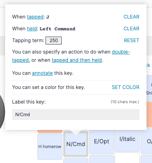This screenshot has height=163, width=152.
Task: Select the partially visible O key at right
Action: (147, 142)
